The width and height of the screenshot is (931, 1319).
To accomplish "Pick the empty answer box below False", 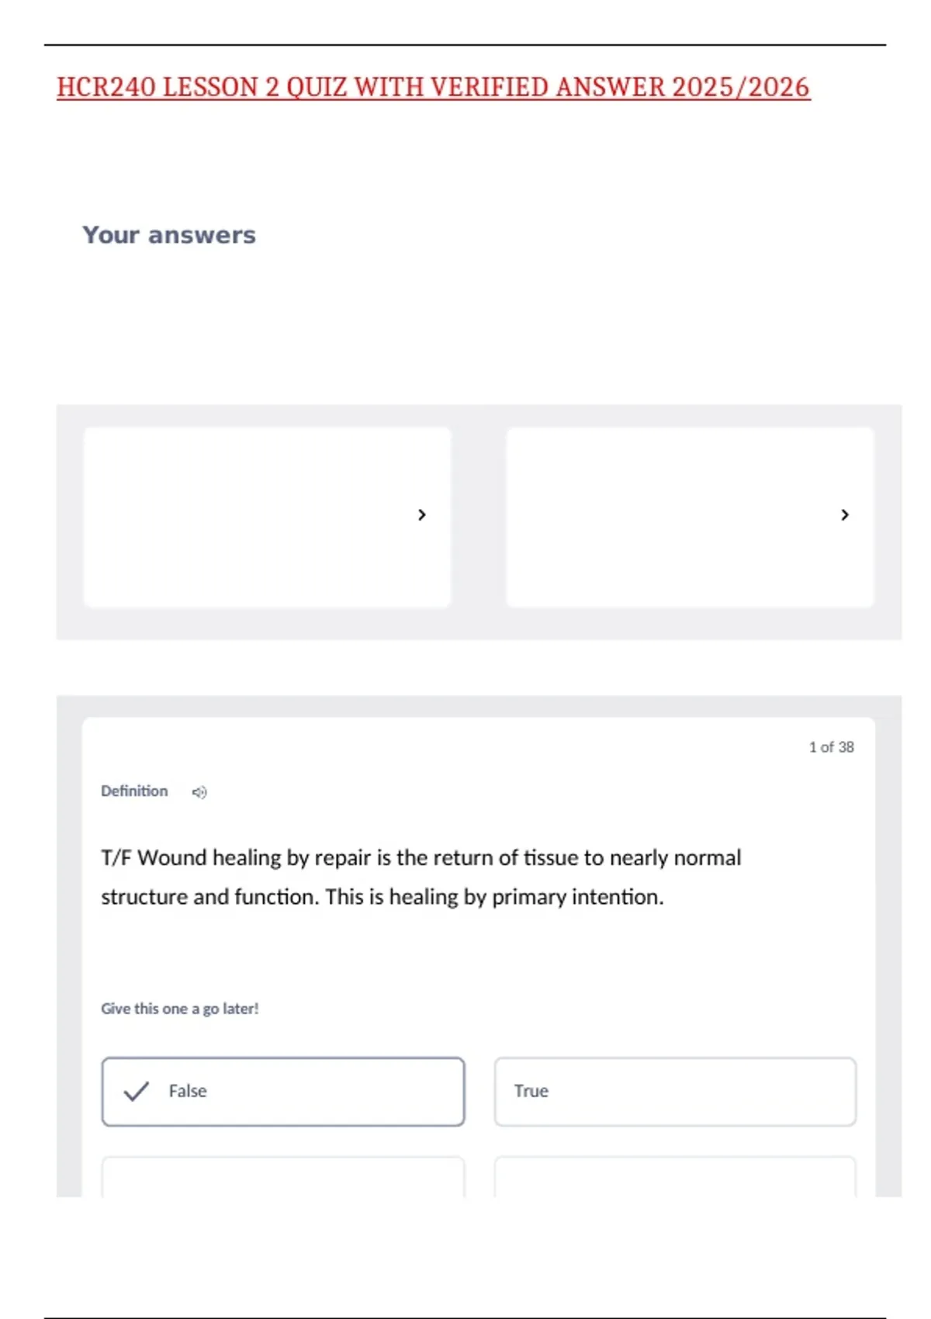I will coord(283,1178).
